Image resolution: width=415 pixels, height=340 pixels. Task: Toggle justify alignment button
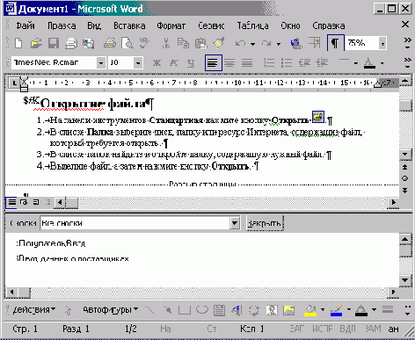click(x=247, y=62)
